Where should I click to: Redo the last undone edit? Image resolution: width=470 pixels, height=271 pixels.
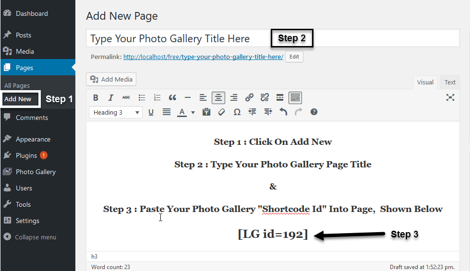coord(299,112)
